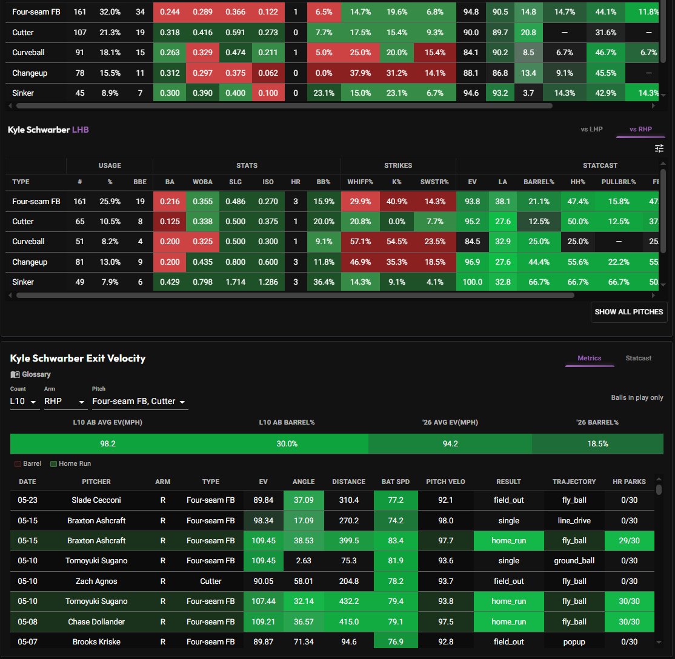Click the Balls in play only label
The width and height of the screenshot is (675, 659).
pos(637,397)
